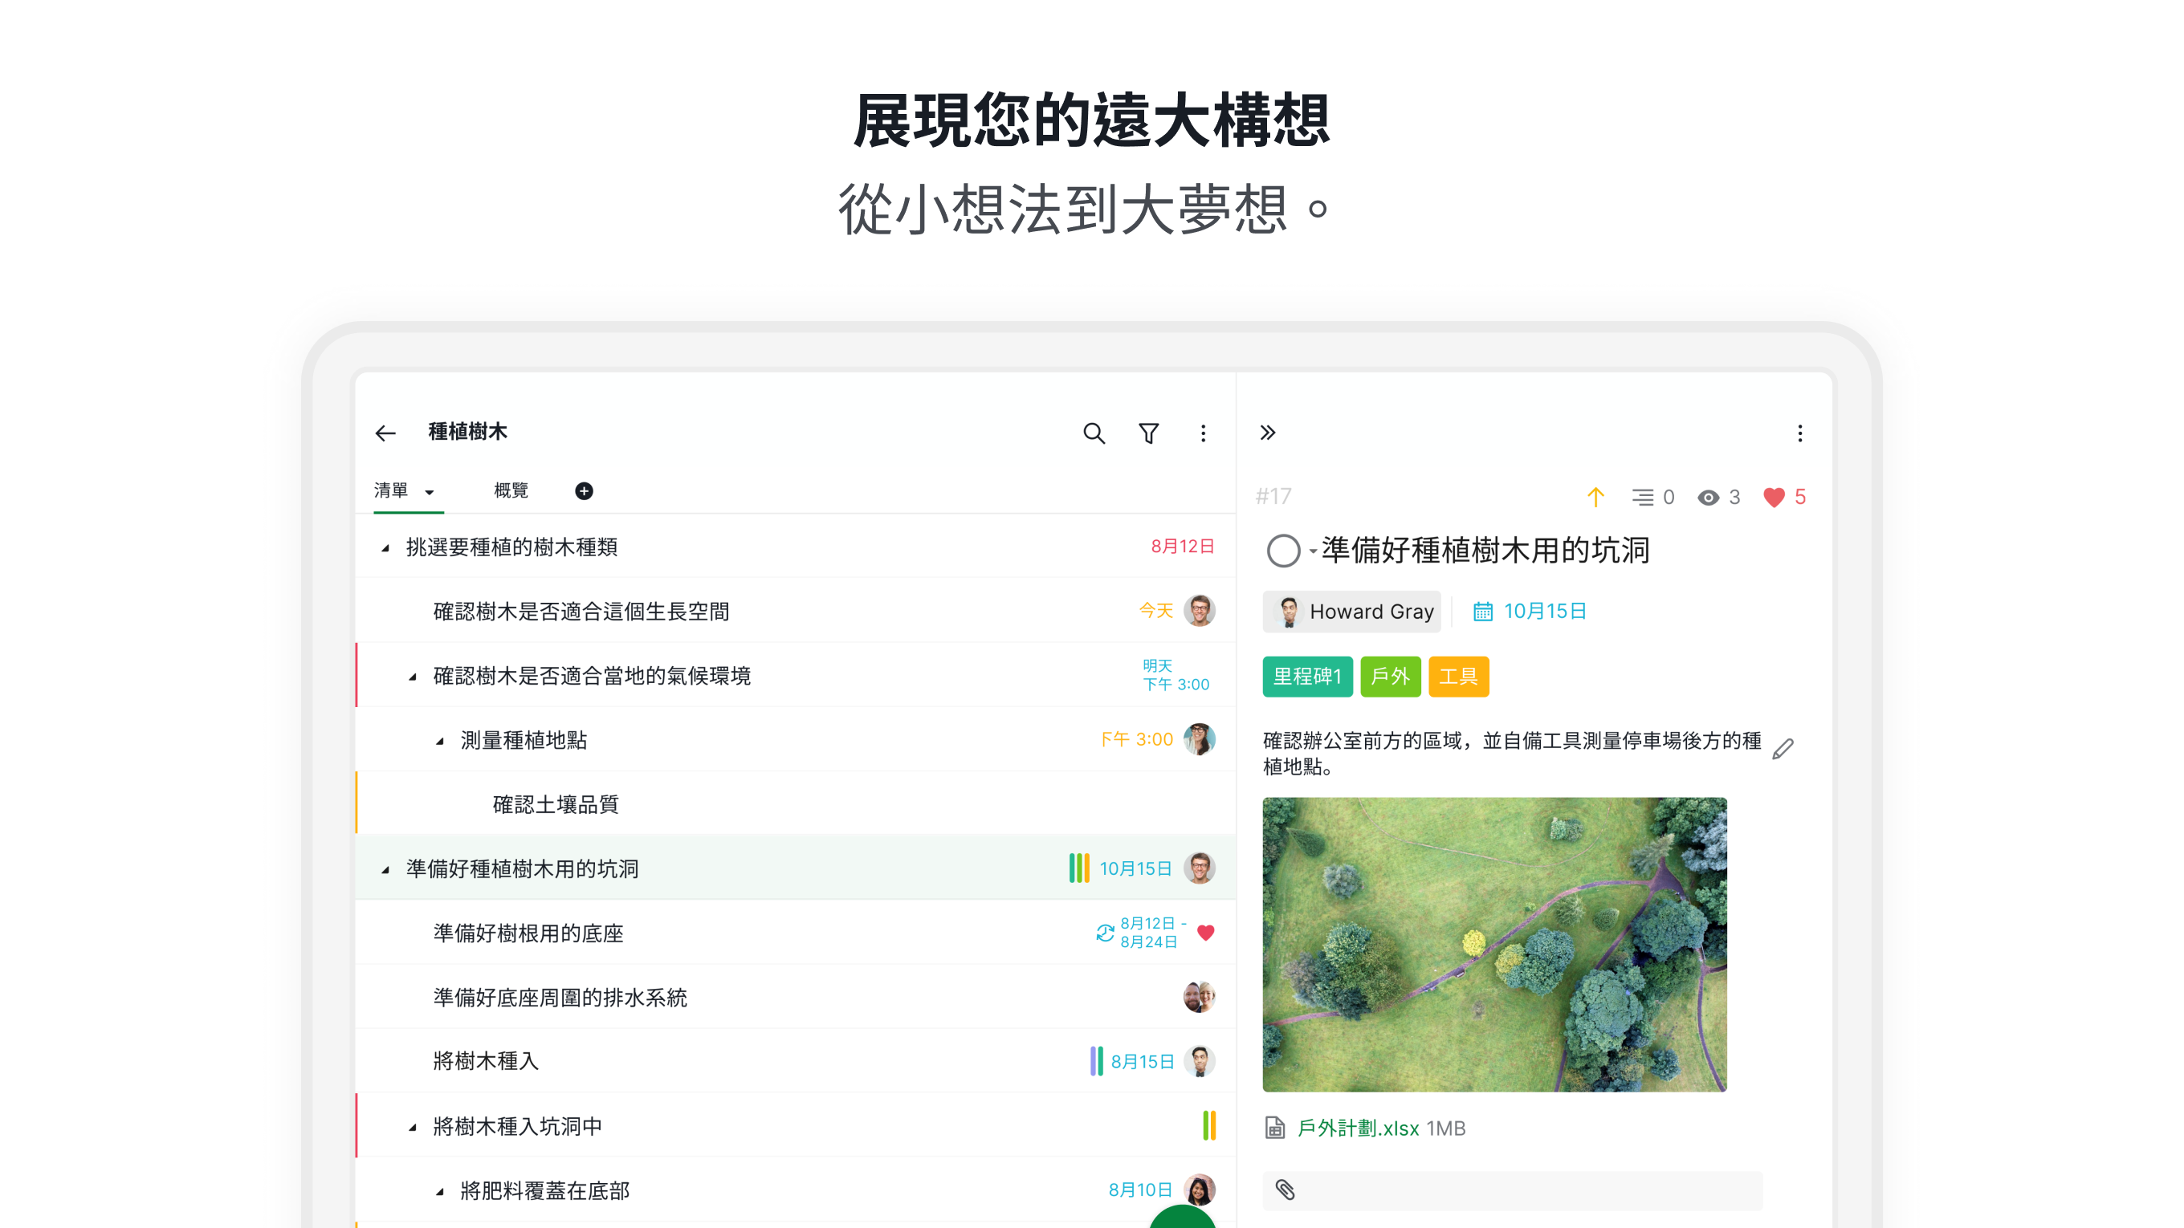
Task: Click avatar on 將樹木種入 row
Action: click(1199, 1061)
